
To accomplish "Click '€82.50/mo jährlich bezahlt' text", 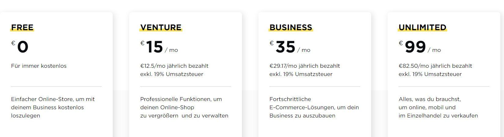I will pos(435,66).
